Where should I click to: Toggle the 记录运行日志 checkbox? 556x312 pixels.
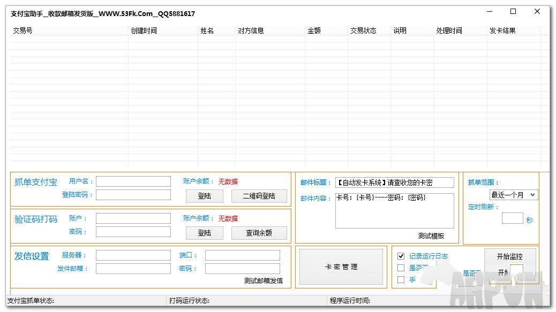(401, 256)
